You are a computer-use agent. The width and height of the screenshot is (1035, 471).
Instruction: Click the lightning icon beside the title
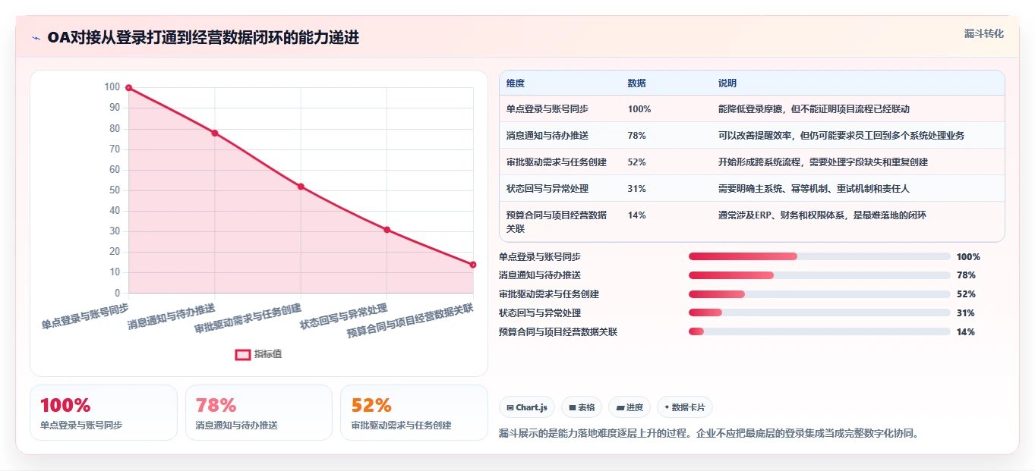point(36,38)
